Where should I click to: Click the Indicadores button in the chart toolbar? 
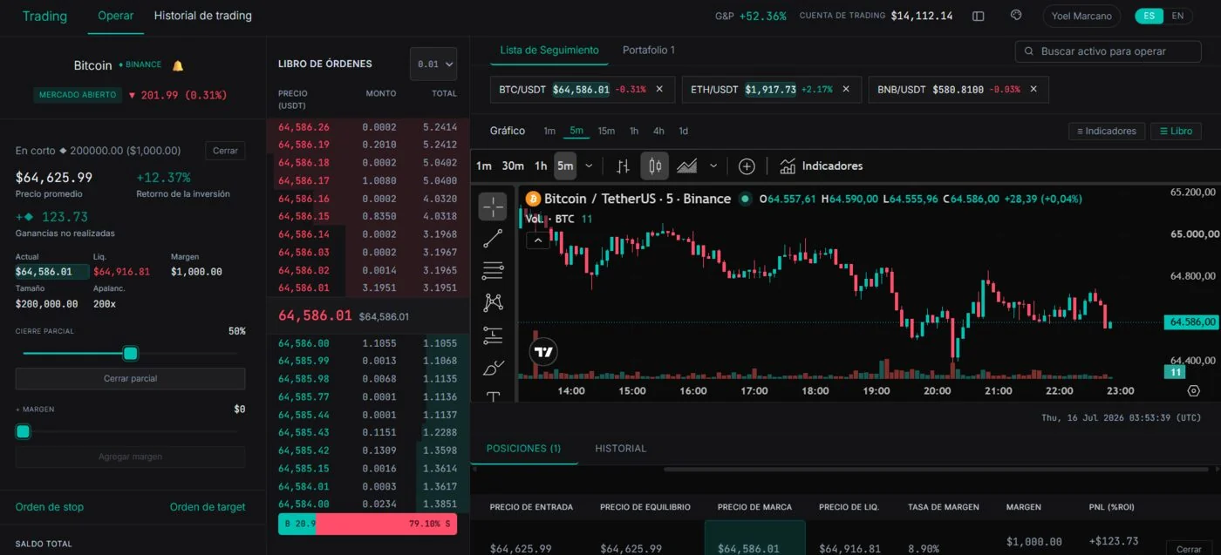point(821,166)
